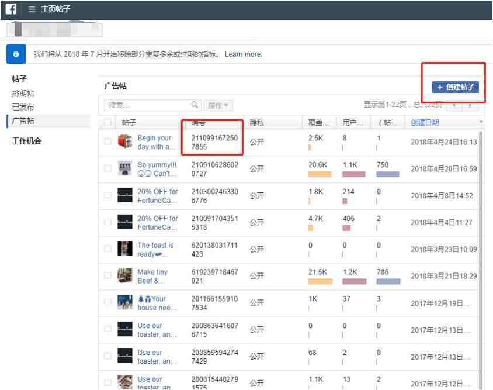Click the blue bar under 750
493x390 pixels.
[388, 174]
